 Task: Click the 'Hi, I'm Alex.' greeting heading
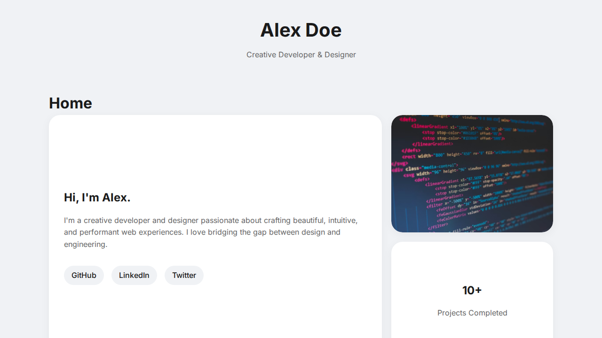coord(97,198)
